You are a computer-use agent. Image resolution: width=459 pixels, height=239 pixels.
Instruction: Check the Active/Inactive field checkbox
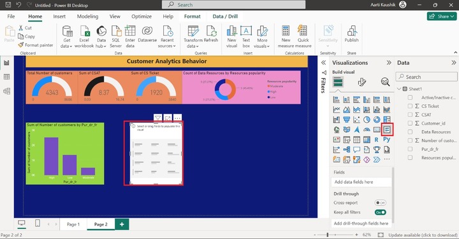click(x=410, y=97)
